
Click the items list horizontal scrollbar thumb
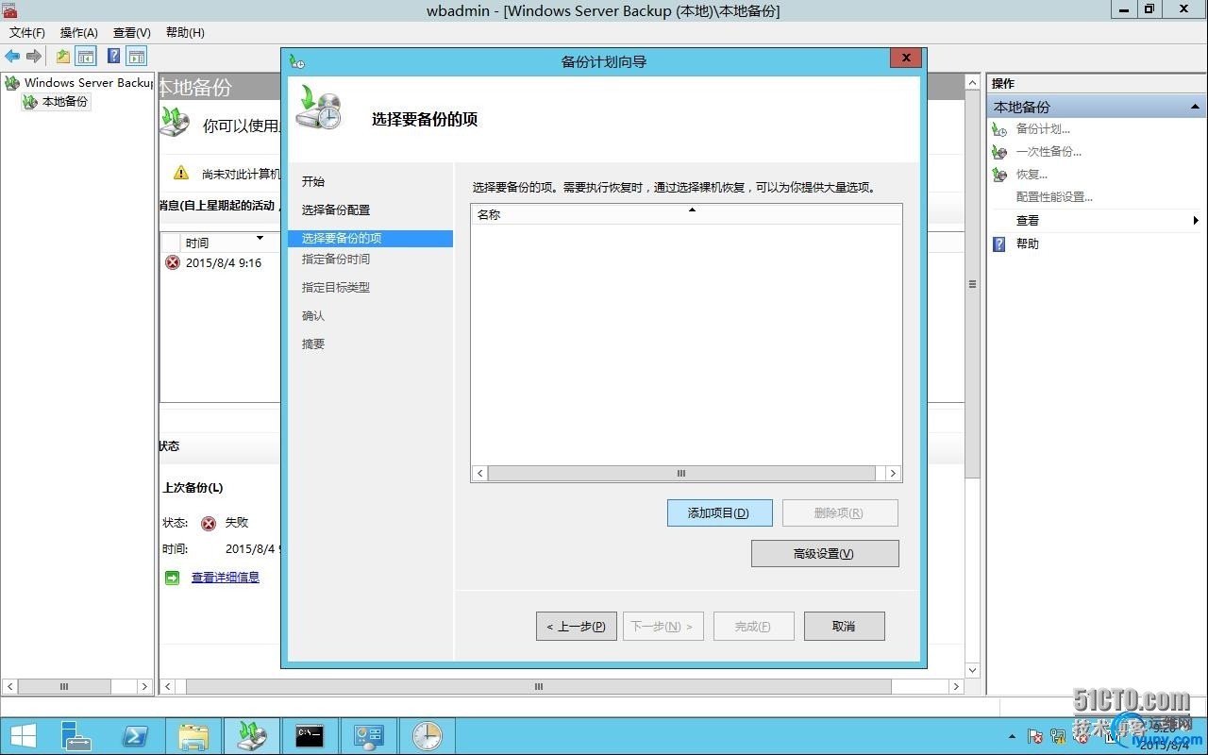tap(681, 474)
